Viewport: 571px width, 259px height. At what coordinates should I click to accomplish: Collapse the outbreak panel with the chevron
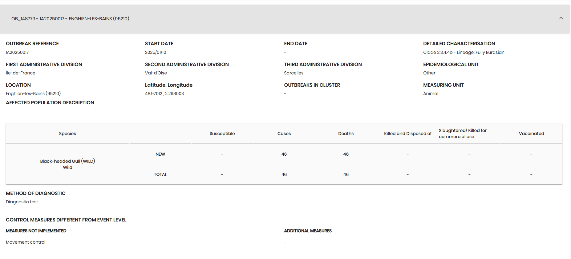(x=561, y=18)
